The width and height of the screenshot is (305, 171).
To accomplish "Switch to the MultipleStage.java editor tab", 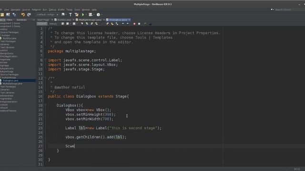I will (x=90, y=20).
